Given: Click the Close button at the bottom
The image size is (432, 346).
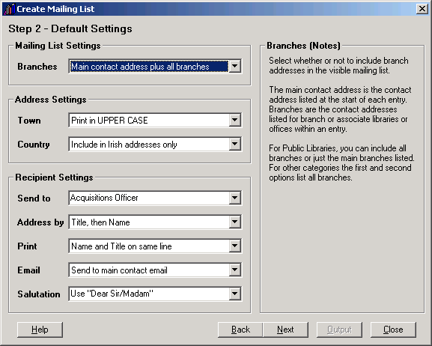Looking at the screenshot, I should (x=393, y=330).
